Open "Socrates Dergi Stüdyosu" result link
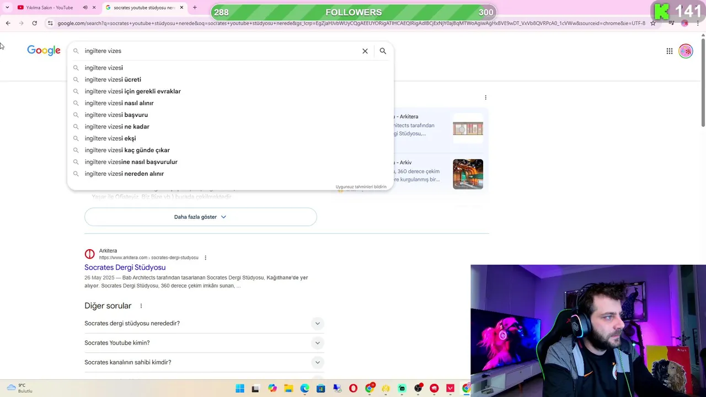 click(125, 267)
